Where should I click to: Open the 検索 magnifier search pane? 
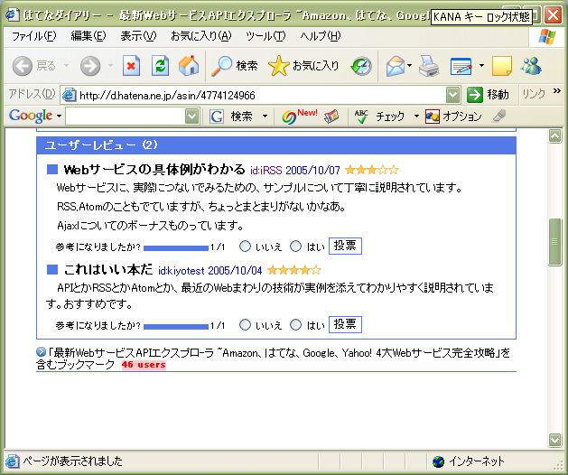pos(235,66)
